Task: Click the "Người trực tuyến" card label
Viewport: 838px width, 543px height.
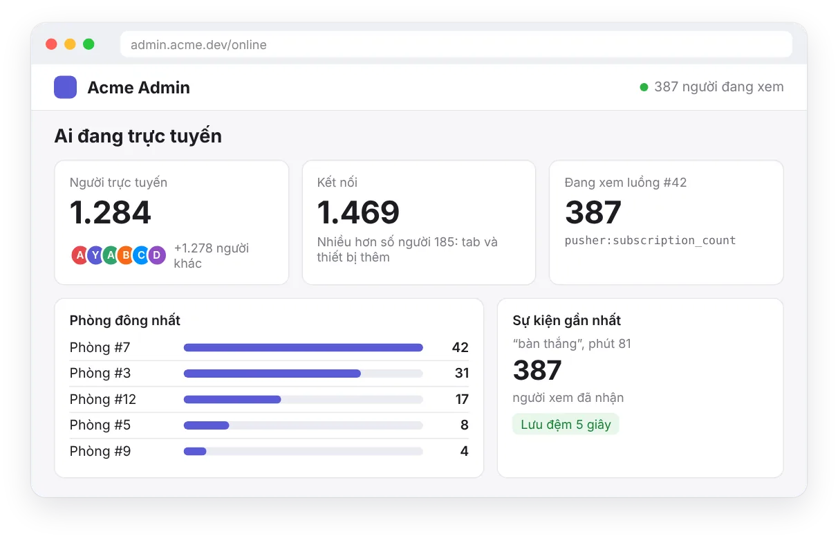Action: coord(118,183)
